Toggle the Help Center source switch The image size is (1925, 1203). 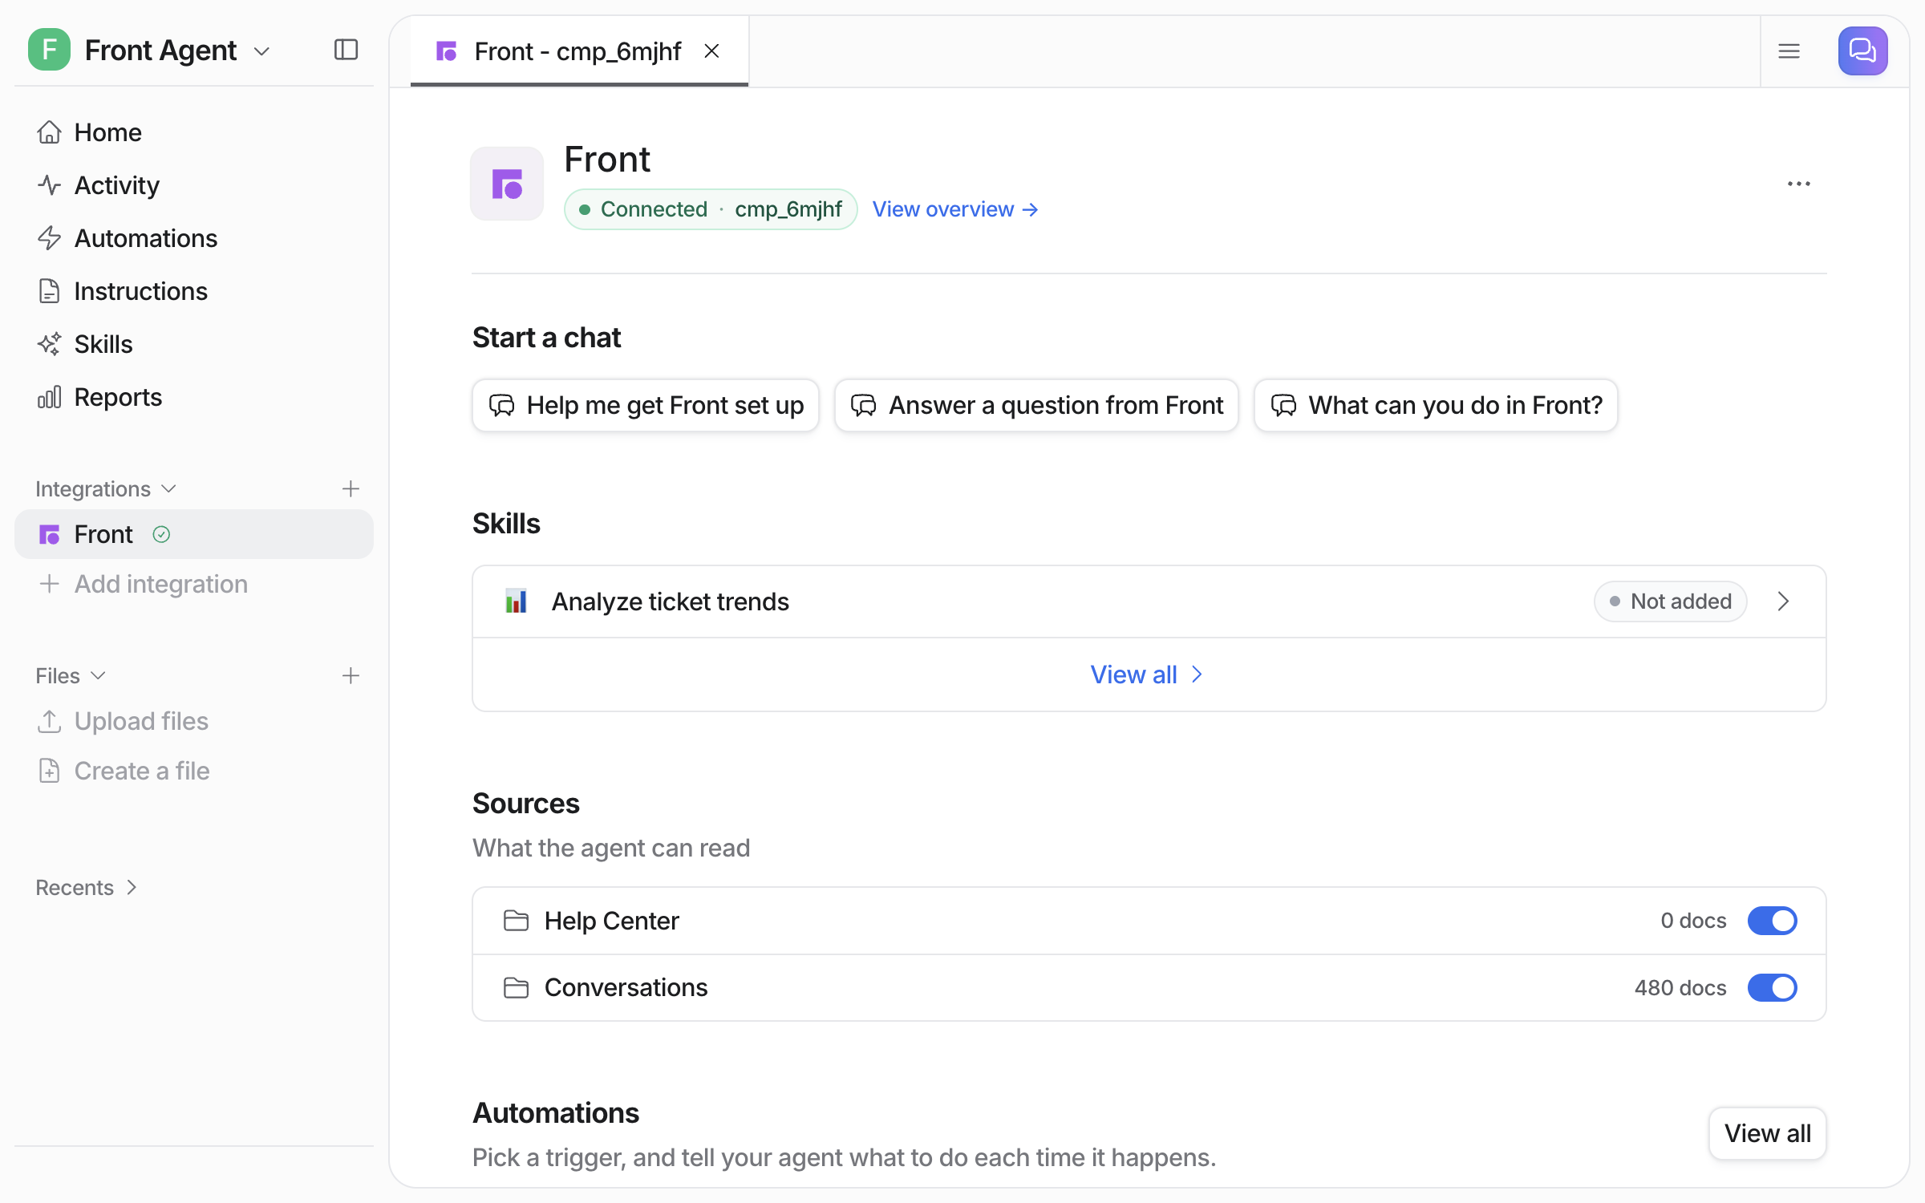pos(1773,921)
